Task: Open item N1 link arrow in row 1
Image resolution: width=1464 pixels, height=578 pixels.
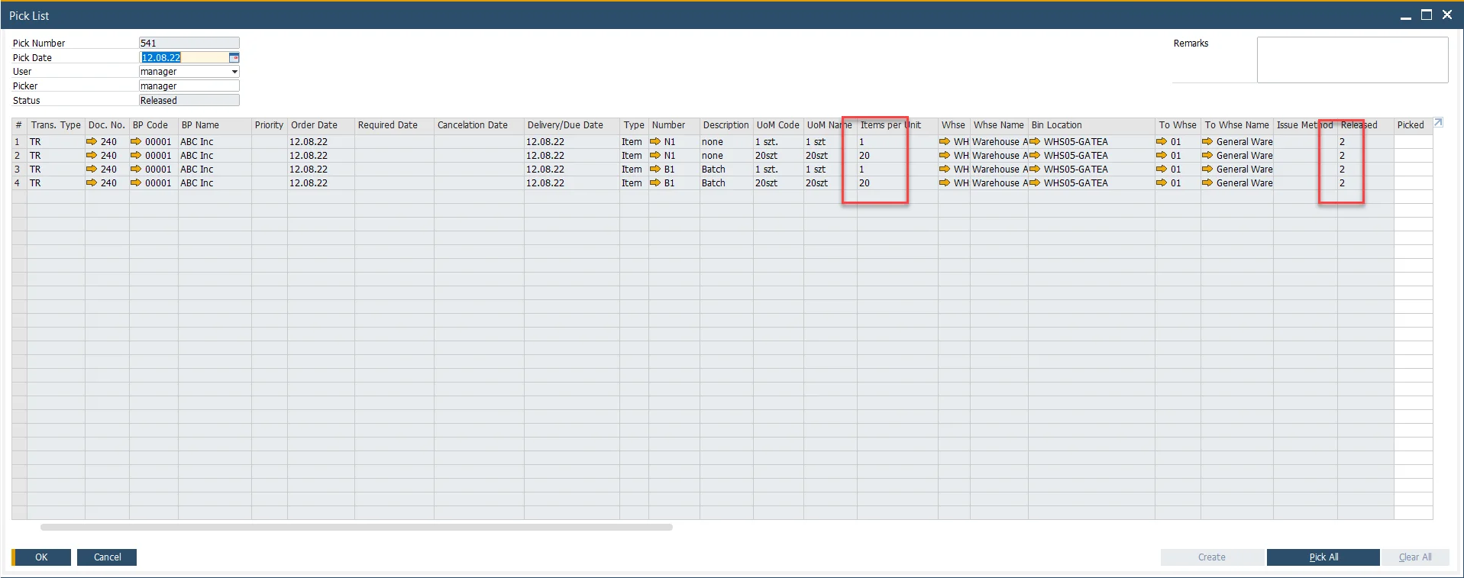Action: coord(655,141)
